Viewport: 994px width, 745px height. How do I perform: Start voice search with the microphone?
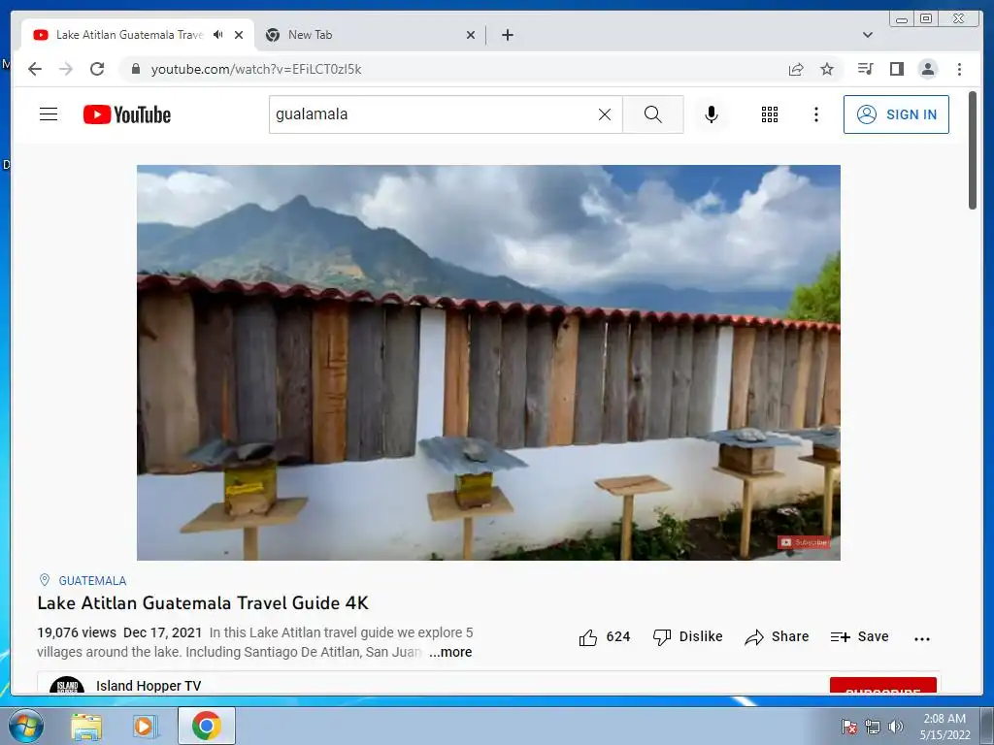[712, 114]
